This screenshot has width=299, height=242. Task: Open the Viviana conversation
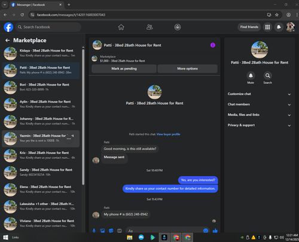pyautogui.click(x=41, y=223)
